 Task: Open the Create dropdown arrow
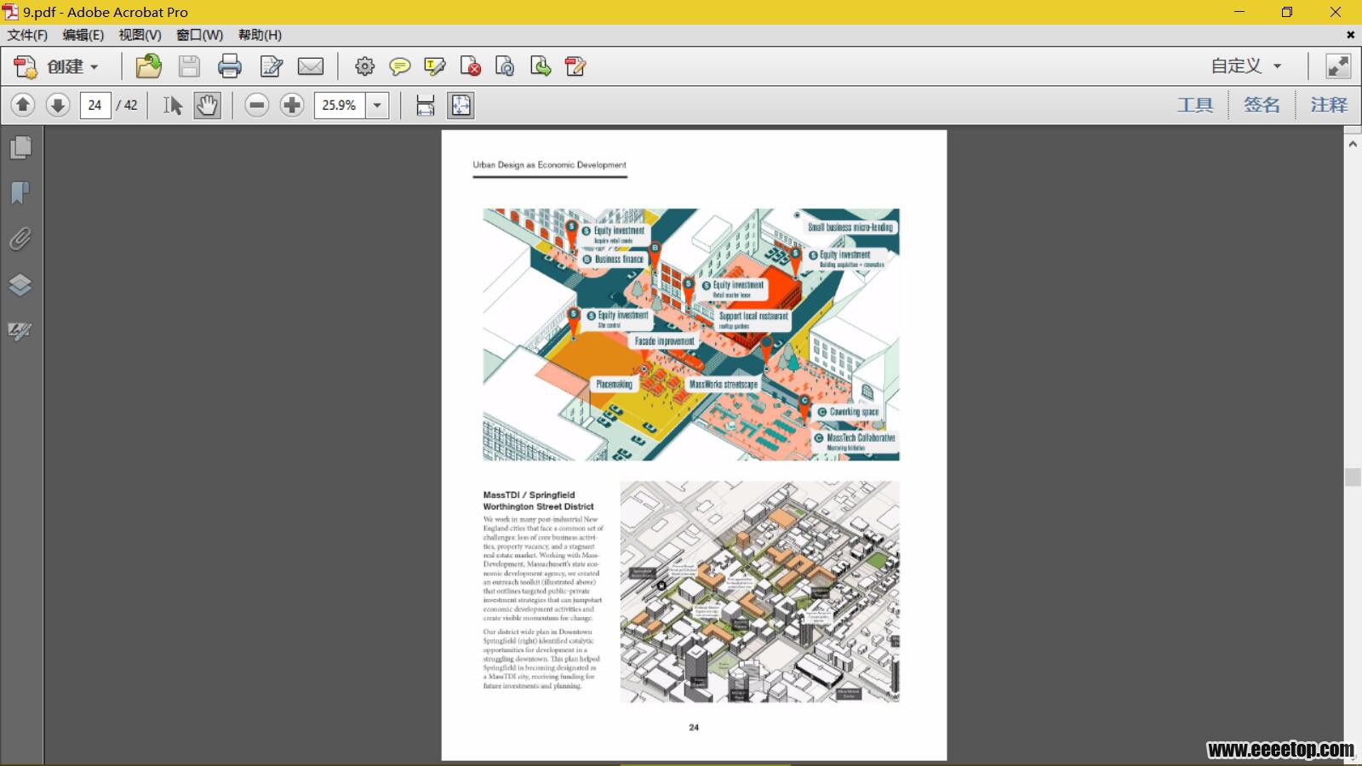click(94, 67)
